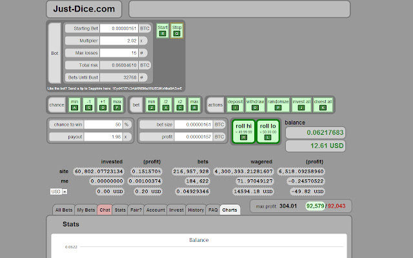The height and width of the screenshot is (258, 413).
Task: Set chance to max
Action: 117,104
